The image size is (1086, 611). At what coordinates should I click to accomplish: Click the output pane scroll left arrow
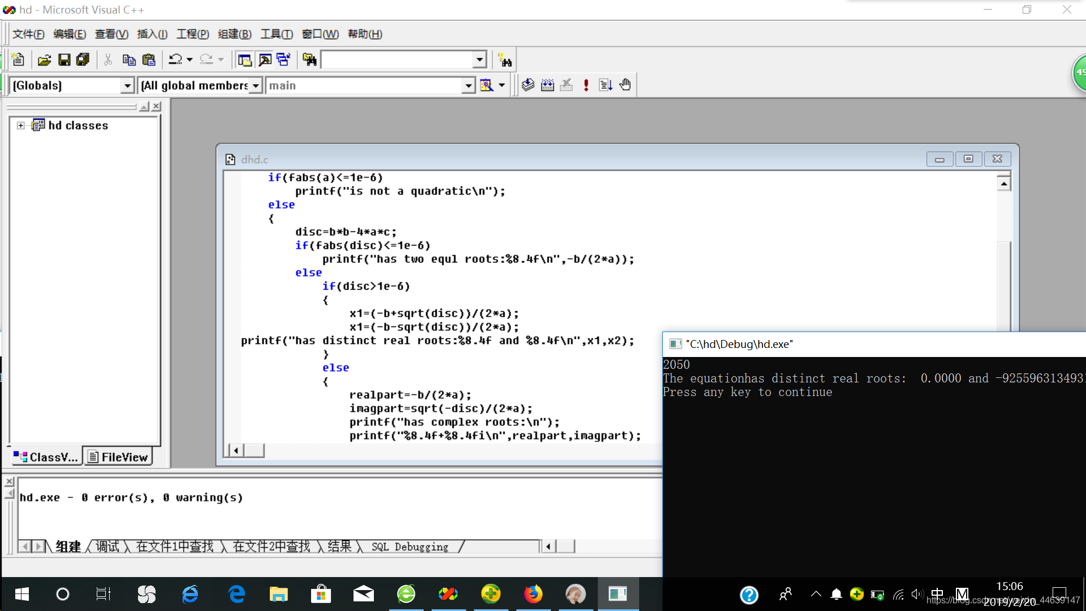(x=548, y=547)
